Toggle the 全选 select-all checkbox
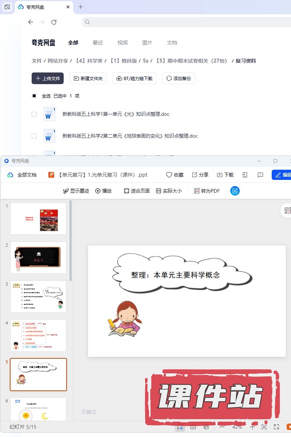The height and width of the screenshot is (437, 291). (x=34, y=96)
